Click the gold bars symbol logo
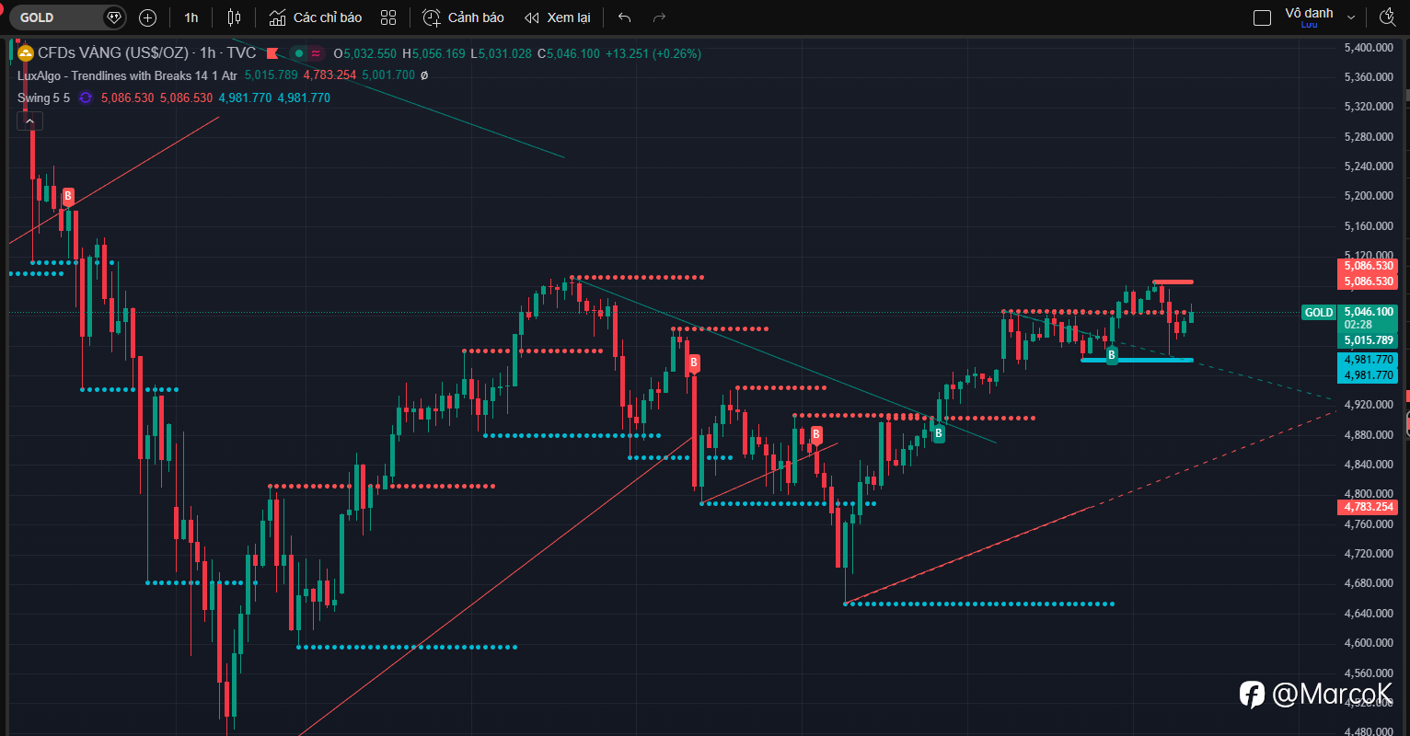Screen dimensions: 1410x736 pyautogui.click(x=26, y=53)
